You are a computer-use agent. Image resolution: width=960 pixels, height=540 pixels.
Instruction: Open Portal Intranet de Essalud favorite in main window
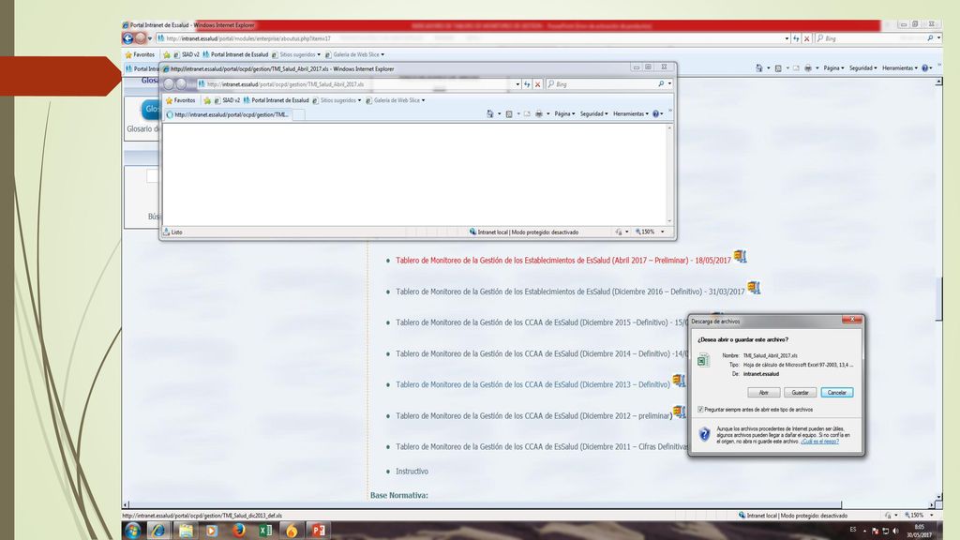[235, 54]
